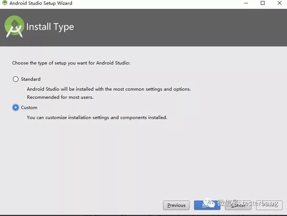Click 'You can customize installation settings' description
The image size is (287, 216).
(x=97, y=118)
